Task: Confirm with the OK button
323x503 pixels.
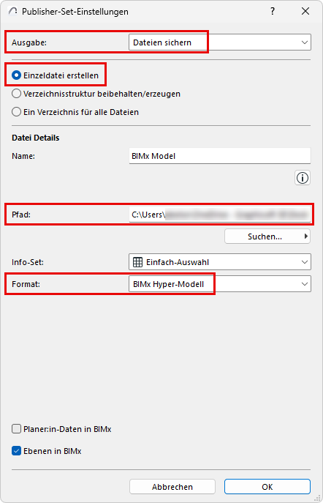Action: point(267,487)
